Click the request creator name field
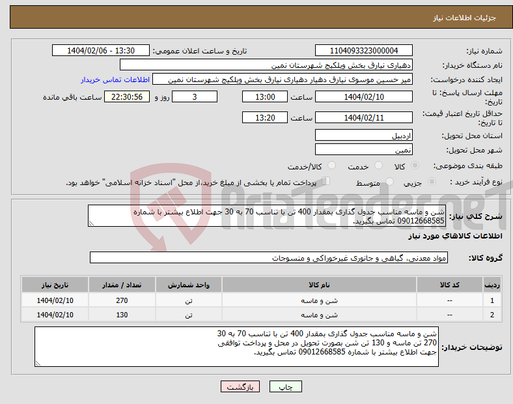The image size is (513, 404). (283, 79)
